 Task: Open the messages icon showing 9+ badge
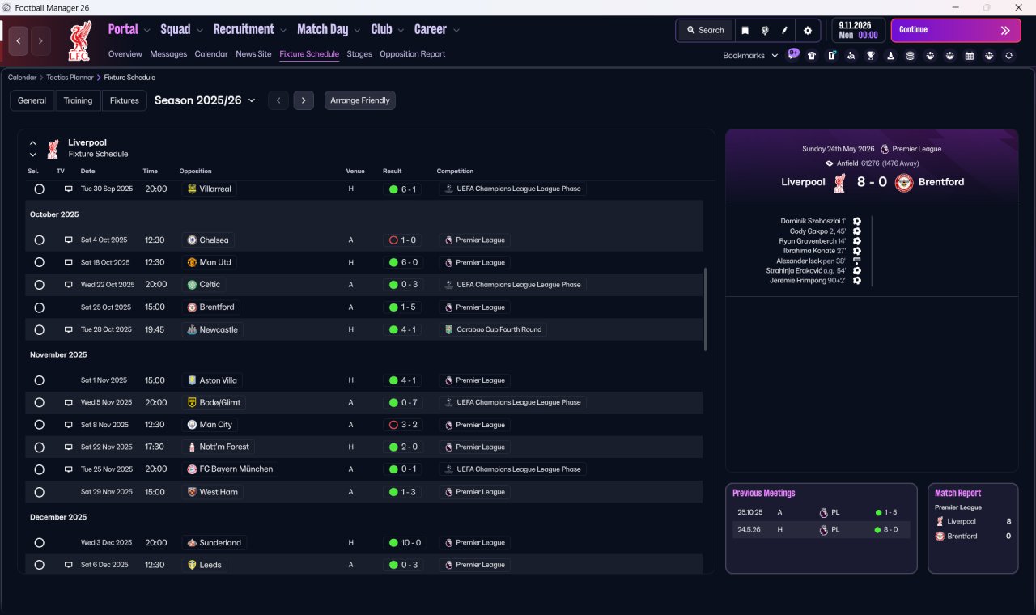[793, 55]
